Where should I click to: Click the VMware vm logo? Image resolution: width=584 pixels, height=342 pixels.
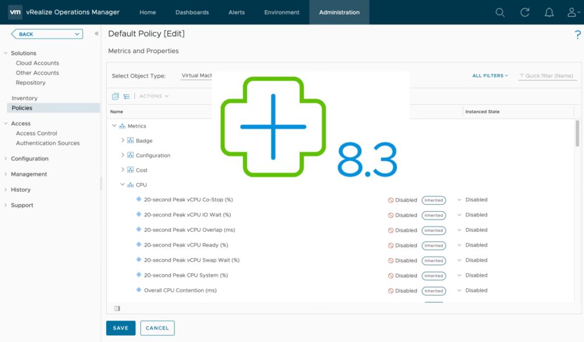pyautogui.click(x=15, y=12)
